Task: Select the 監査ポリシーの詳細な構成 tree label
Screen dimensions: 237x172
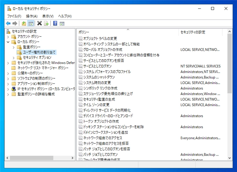Action: pos(36,94)
